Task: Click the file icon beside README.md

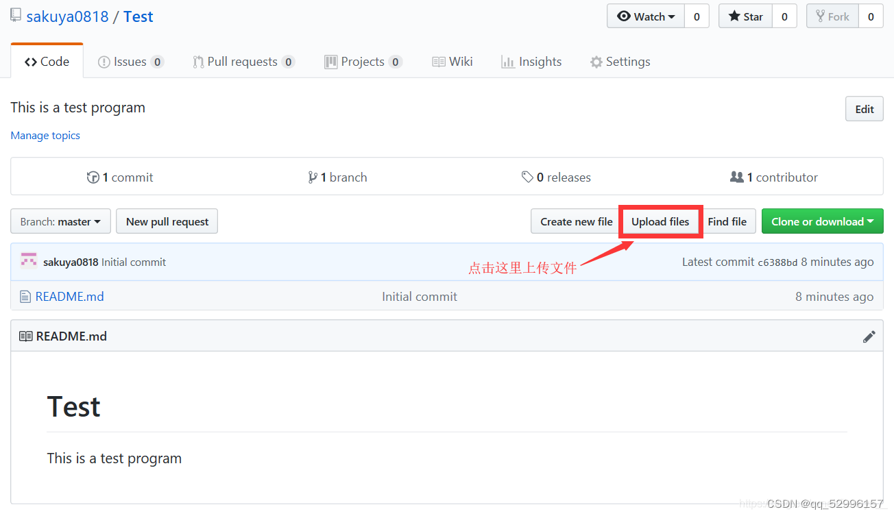Action: (25, 297)
